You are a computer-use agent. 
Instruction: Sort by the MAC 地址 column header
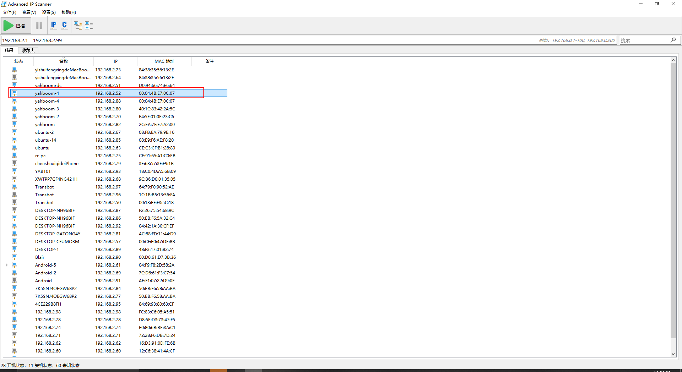(x=164, y=61)
